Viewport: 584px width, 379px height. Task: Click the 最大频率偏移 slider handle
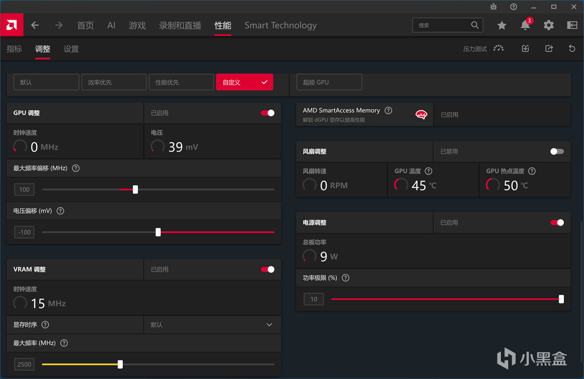pos(136,189)
